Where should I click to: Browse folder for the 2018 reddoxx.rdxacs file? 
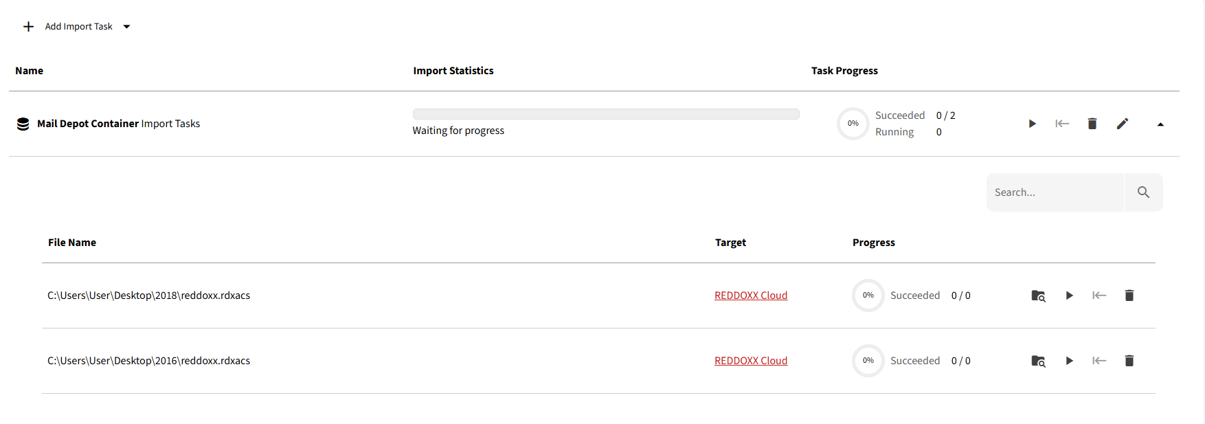click(x=1039, y=295)
